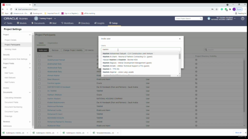Open Project Details in sidebar
Image resolution: width=248 pixels, height=139 pixels.
point(10,40)
